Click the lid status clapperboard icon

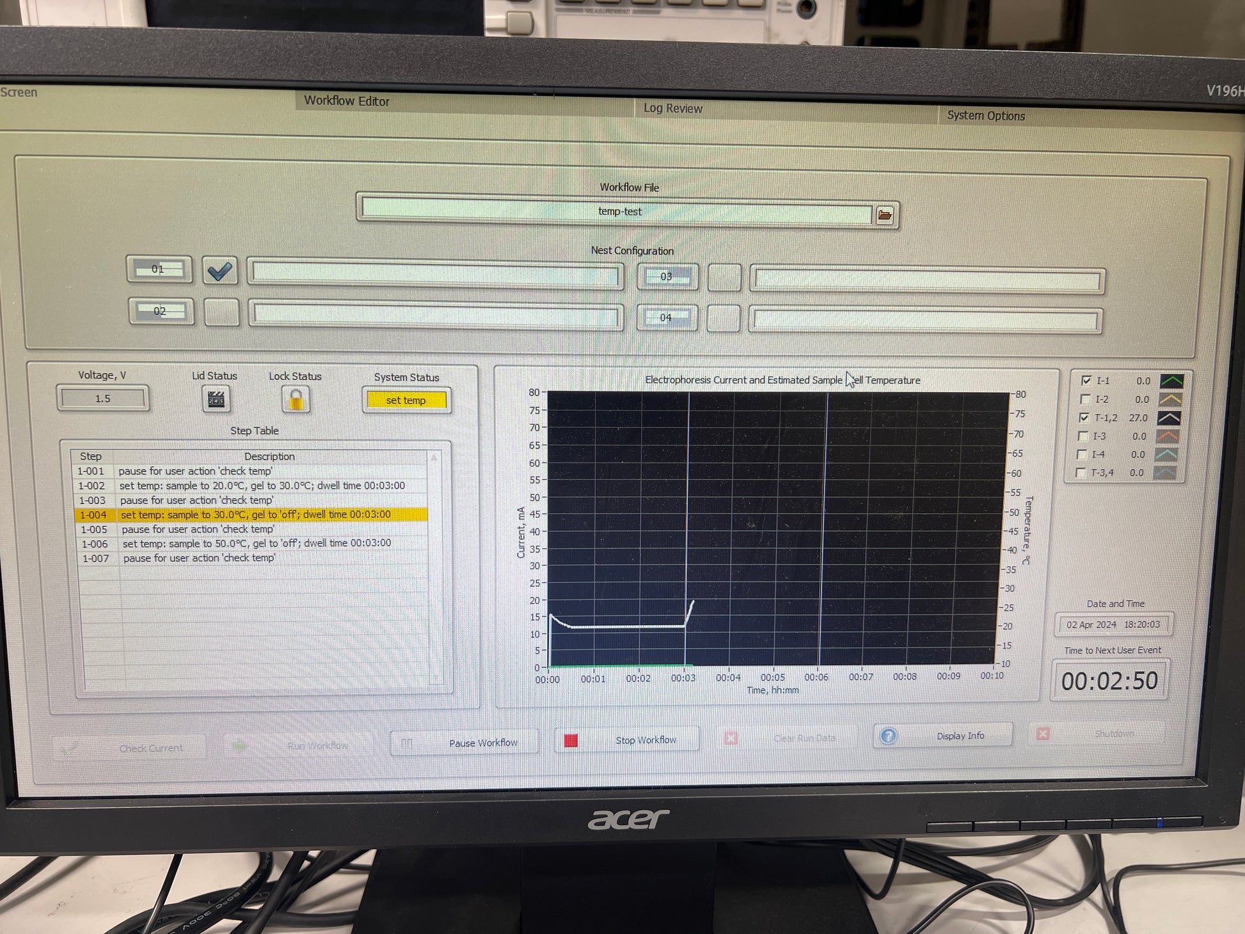click(x=216, y=400)
